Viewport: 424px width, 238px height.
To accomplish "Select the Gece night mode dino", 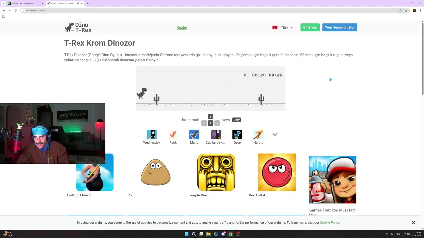I will click(237, 137).
